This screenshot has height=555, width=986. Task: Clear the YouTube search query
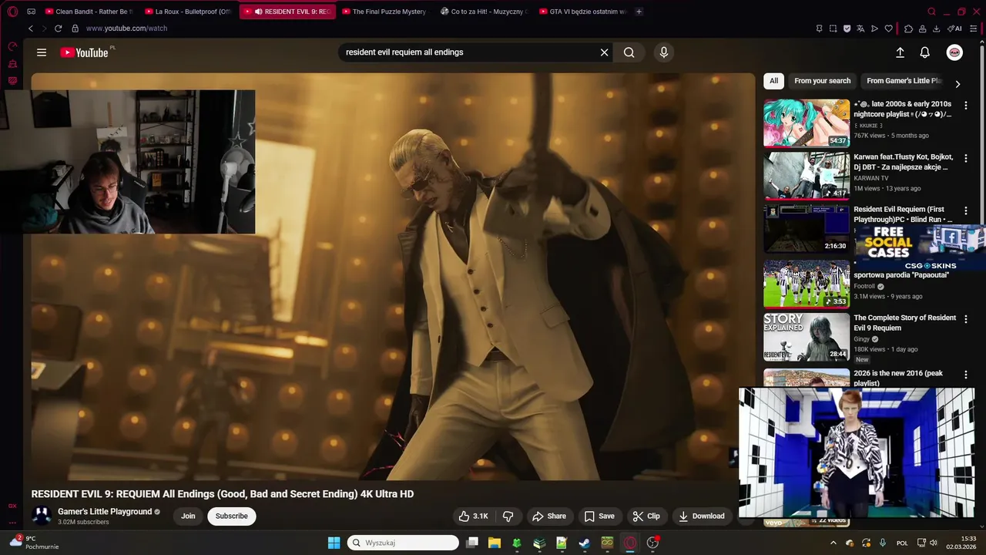click(605, 52)
